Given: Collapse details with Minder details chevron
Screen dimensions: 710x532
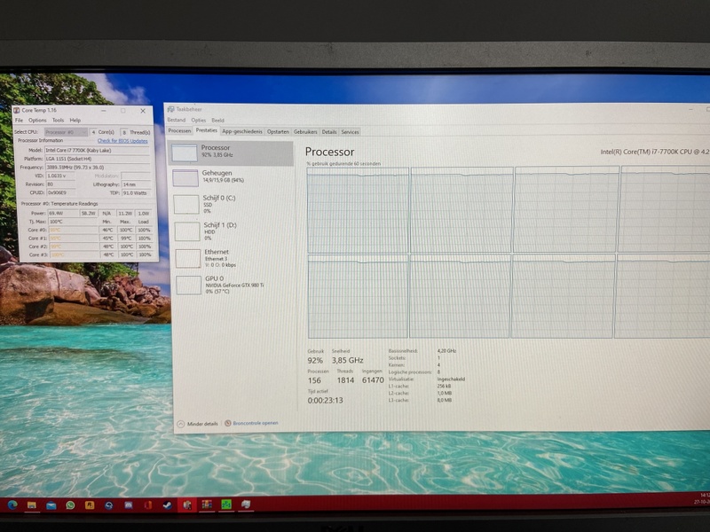Looking at the screenshot, I should point(181,424).
